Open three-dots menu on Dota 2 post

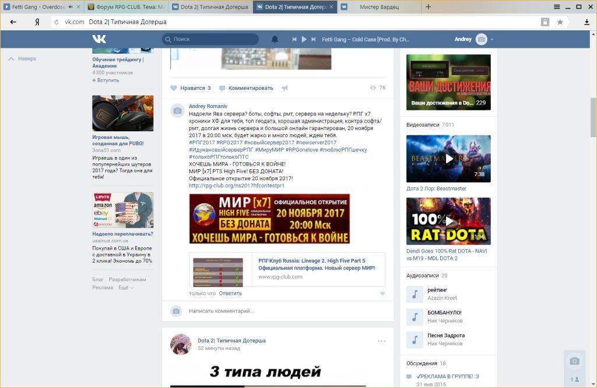tap(381, 341)
